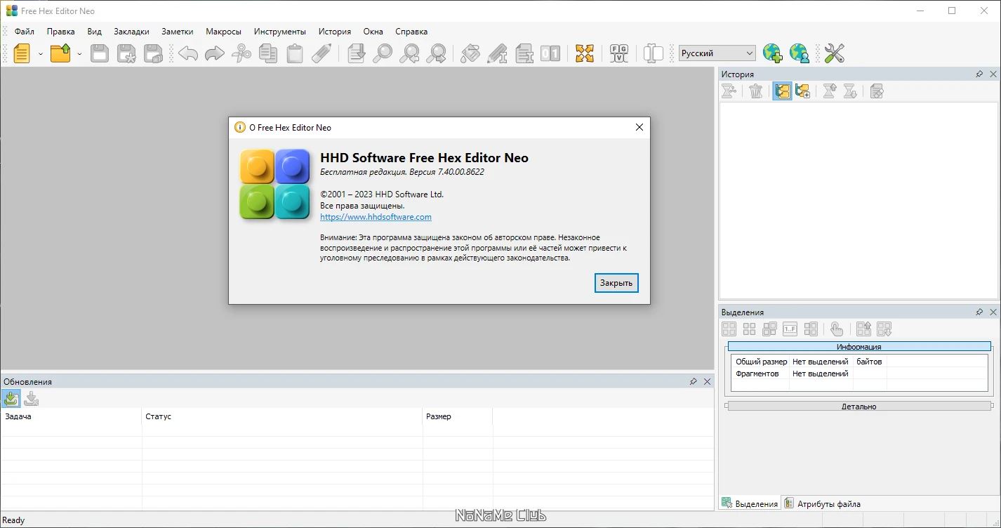Open the Справка menu

pyautogui.click(x=411, y=32)
